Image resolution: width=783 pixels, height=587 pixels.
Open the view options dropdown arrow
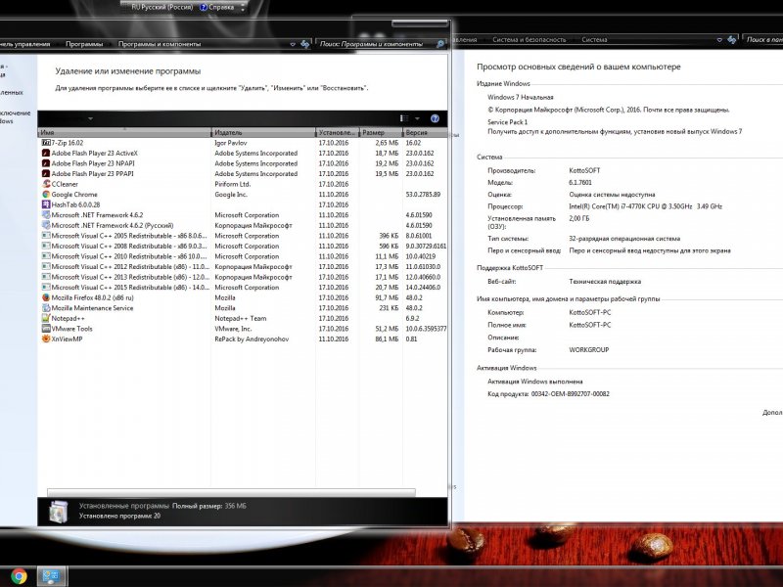pyautogui.click(x=417, y=118)
